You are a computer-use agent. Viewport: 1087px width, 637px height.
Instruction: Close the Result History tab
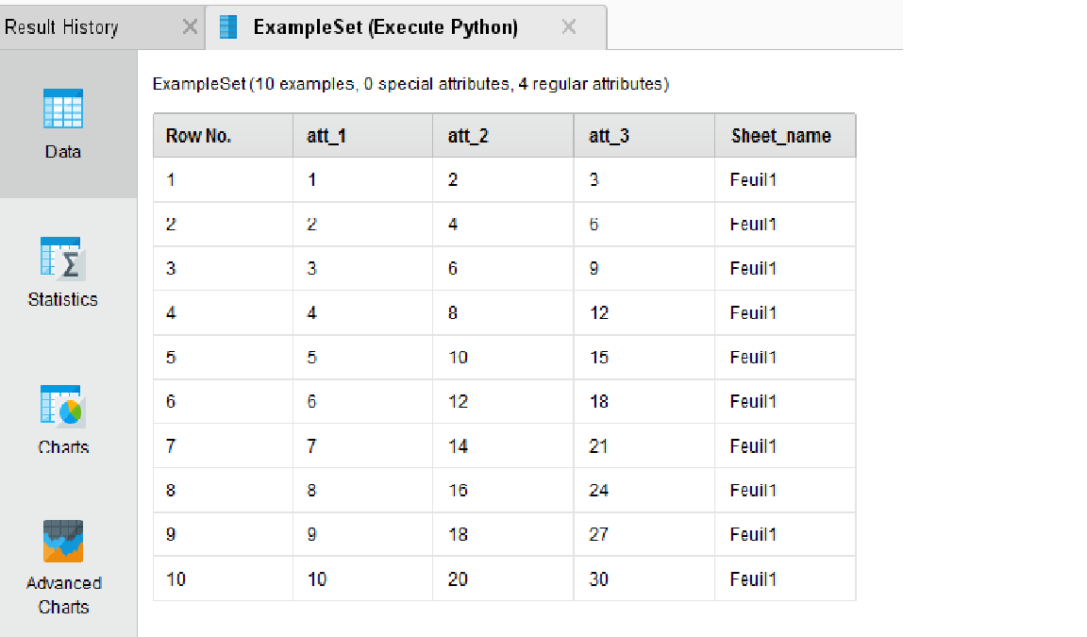tap(190, 26)
